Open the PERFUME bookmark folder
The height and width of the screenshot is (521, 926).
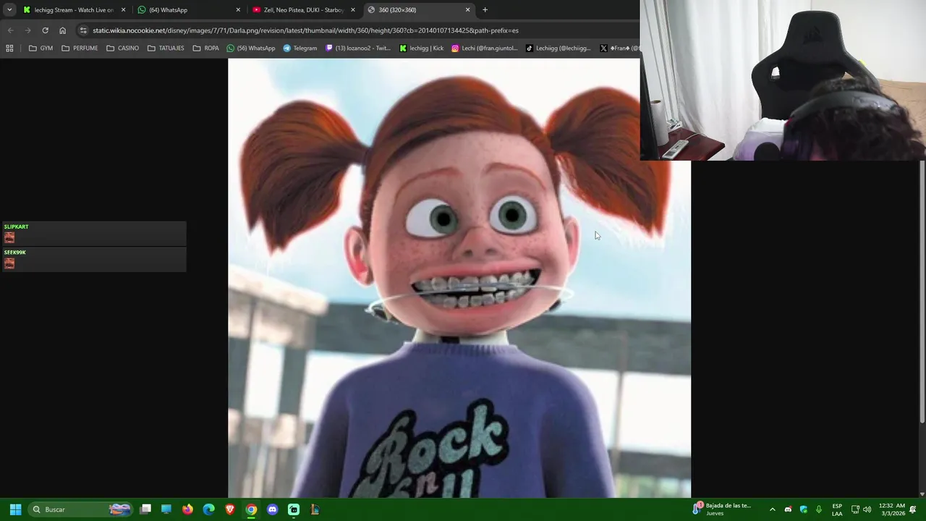tap(80, 48)
